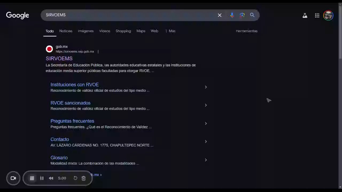Pause the screen recording
This screenshot has width=342, height=192.
point(42,178)
